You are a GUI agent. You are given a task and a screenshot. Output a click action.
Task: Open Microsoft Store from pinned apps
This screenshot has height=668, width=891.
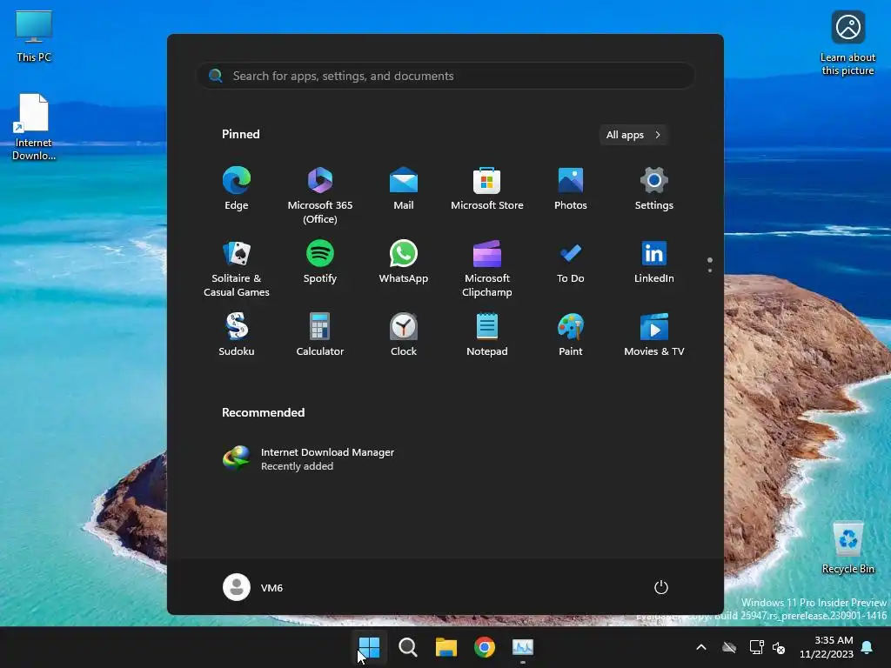(487, 189)
